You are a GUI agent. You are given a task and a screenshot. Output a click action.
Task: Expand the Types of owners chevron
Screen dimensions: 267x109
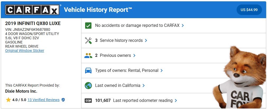tap(162, 71)
